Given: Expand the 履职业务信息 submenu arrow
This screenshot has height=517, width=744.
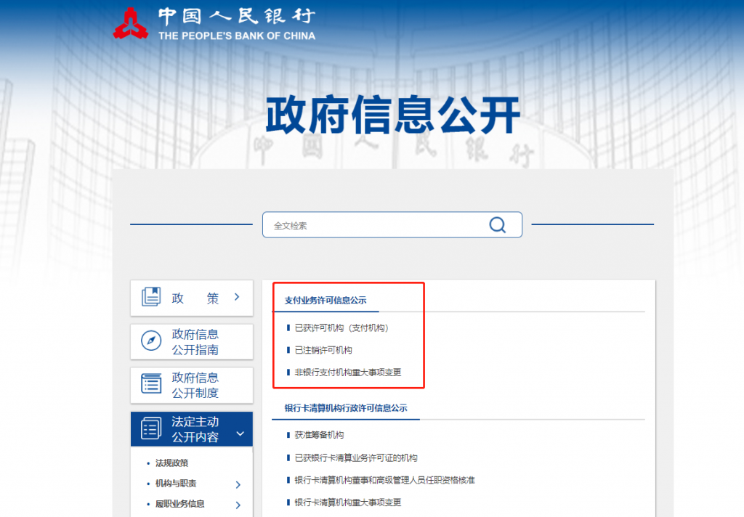Looking at the screenshot, I should coord(238,505).
